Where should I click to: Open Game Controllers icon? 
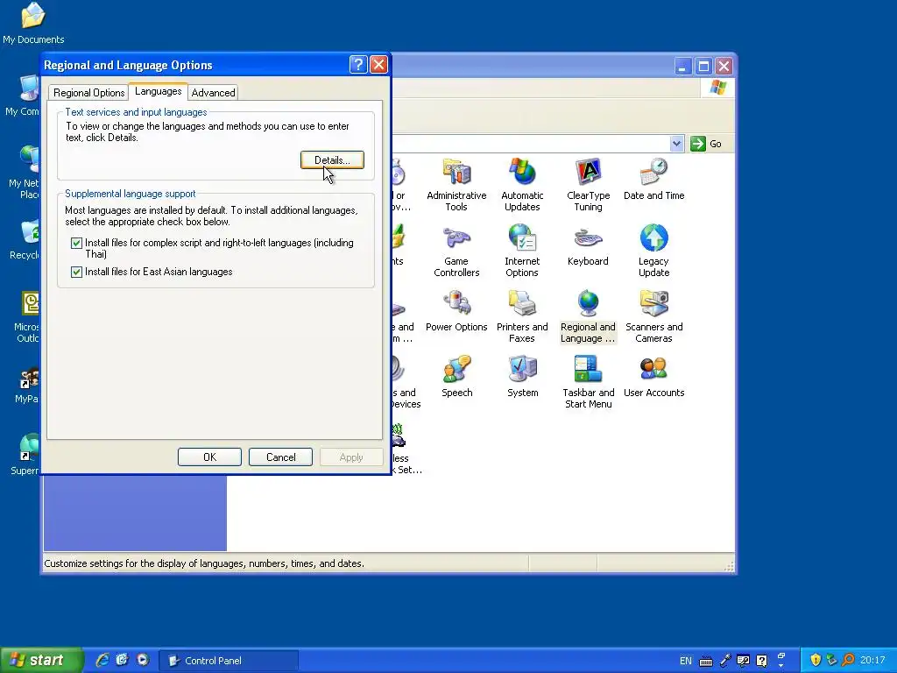456,251
